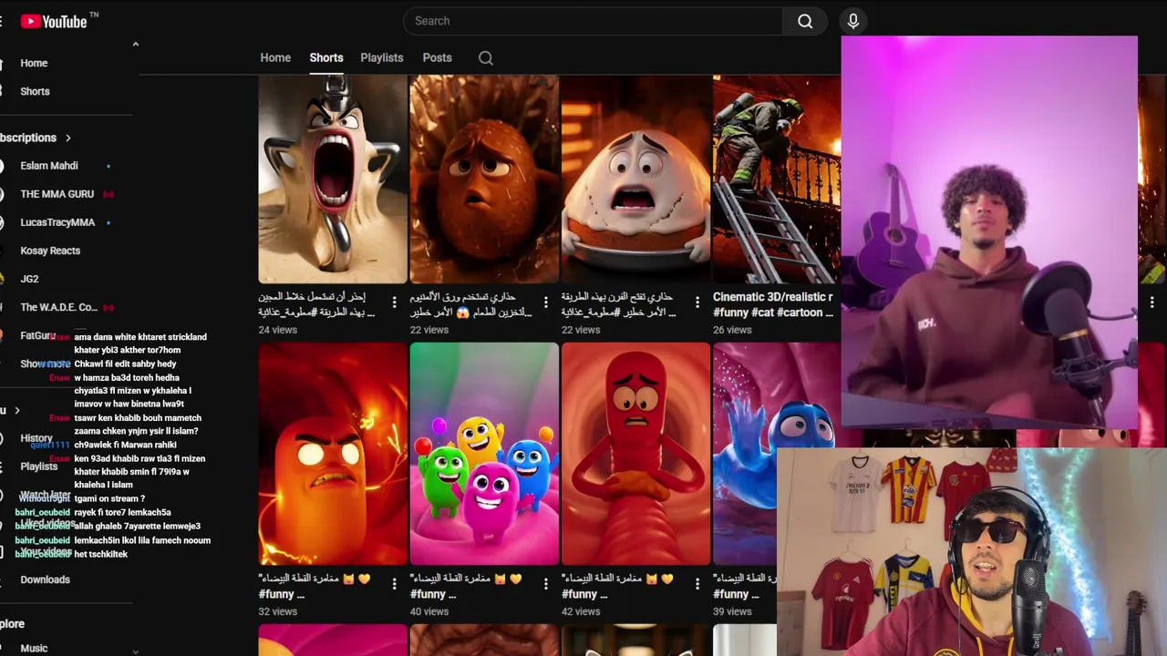The height and width of the screenshot is (656, 1167).
Task: Expand the Subscriptions section chevron
Action: pyautogui.click(x=67, y=138)
